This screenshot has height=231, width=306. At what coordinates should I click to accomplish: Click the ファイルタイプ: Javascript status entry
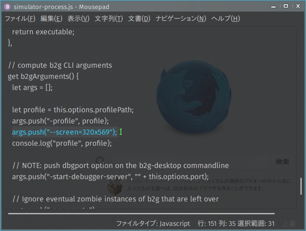tap(153, 224)
